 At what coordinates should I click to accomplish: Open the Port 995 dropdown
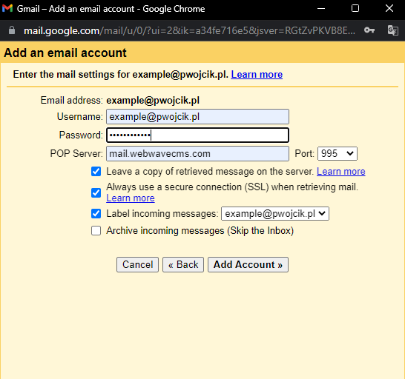(x=337, y=154)
